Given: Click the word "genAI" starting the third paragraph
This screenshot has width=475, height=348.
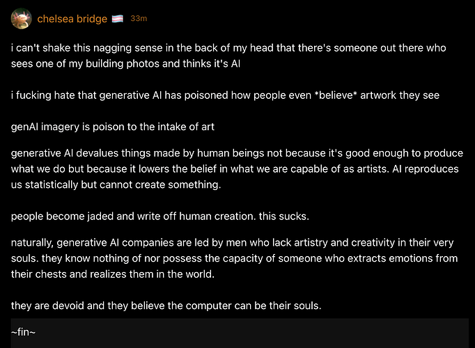Looking at the screenshot, I should coord(24,127).
